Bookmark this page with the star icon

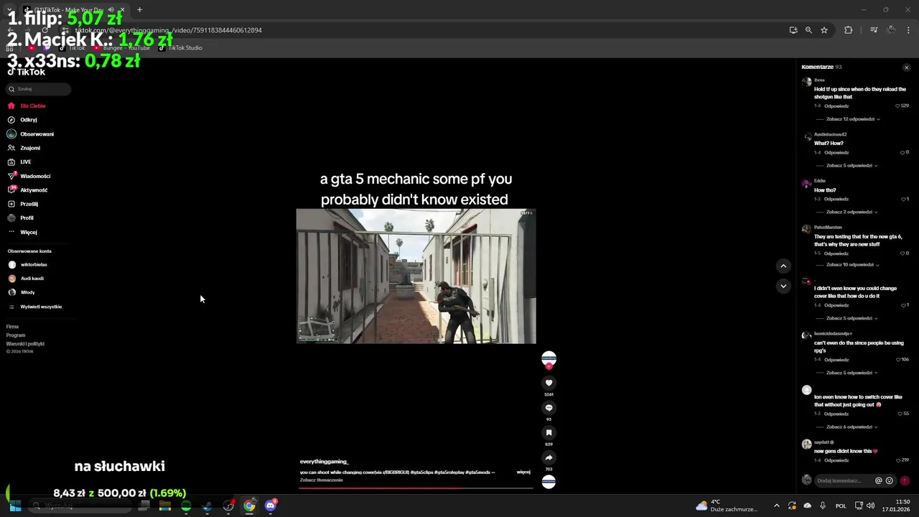pos(824,30)
